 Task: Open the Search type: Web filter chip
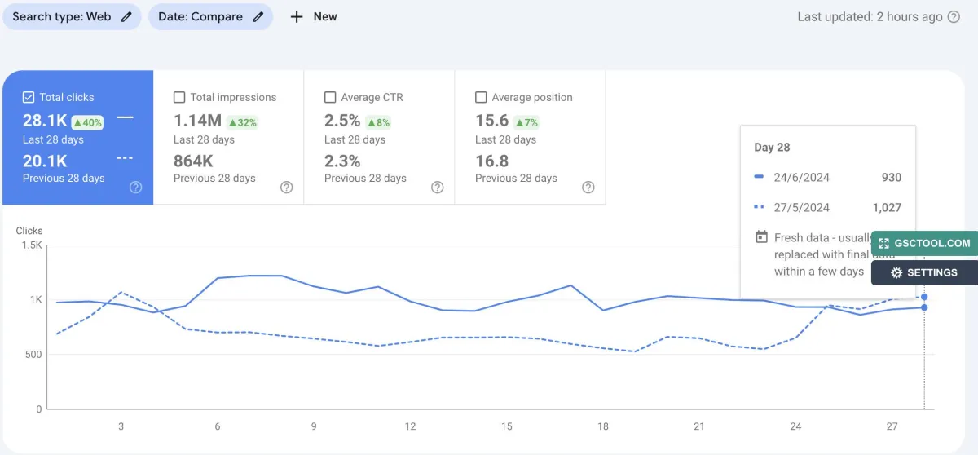tap(72, 16)
